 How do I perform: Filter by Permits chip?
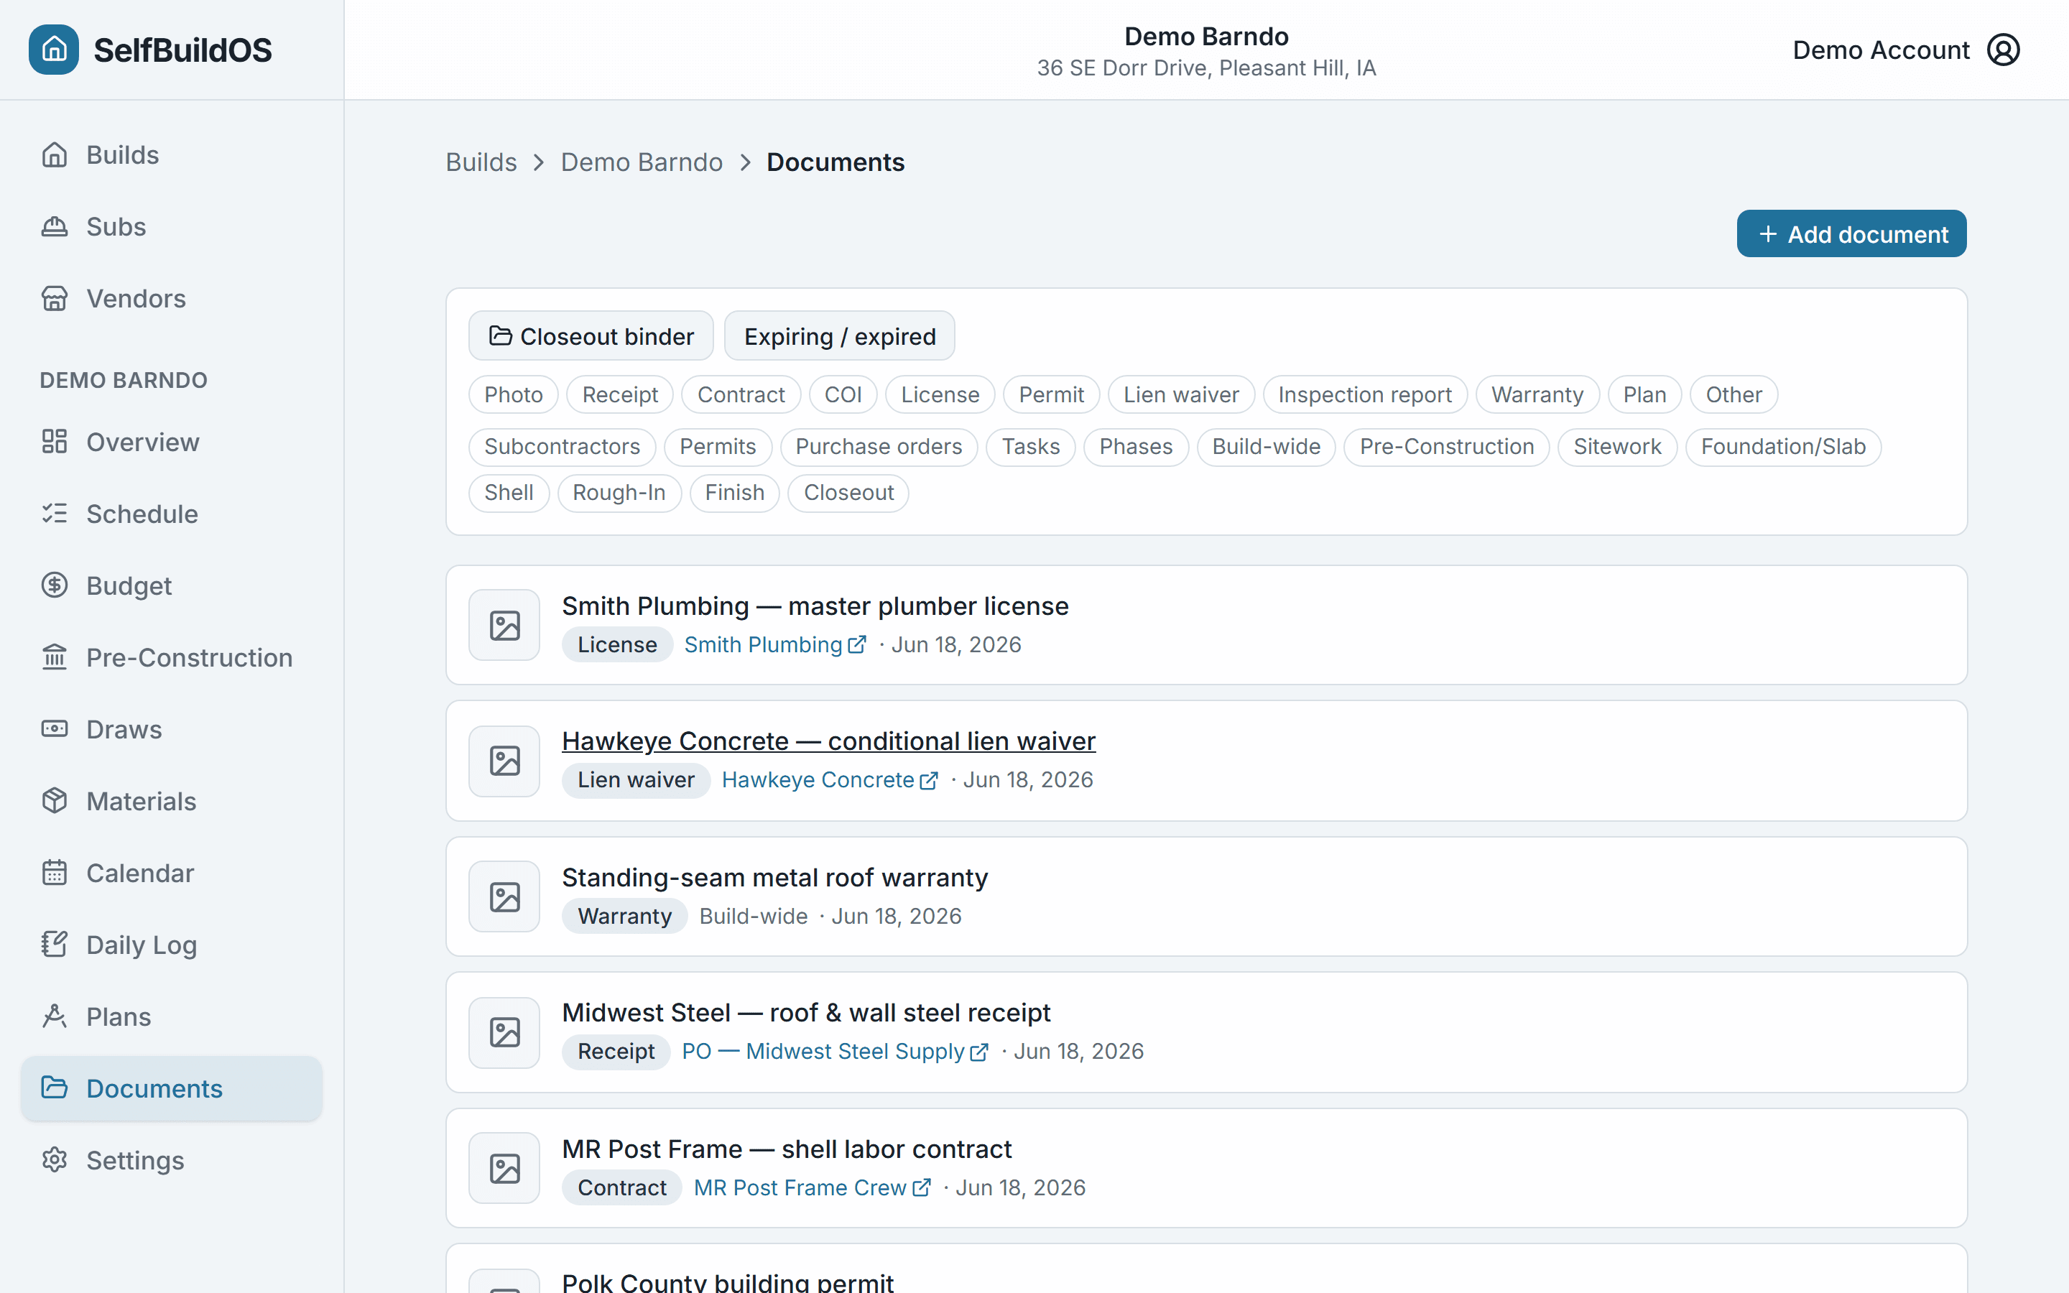[x=718, y=446]
